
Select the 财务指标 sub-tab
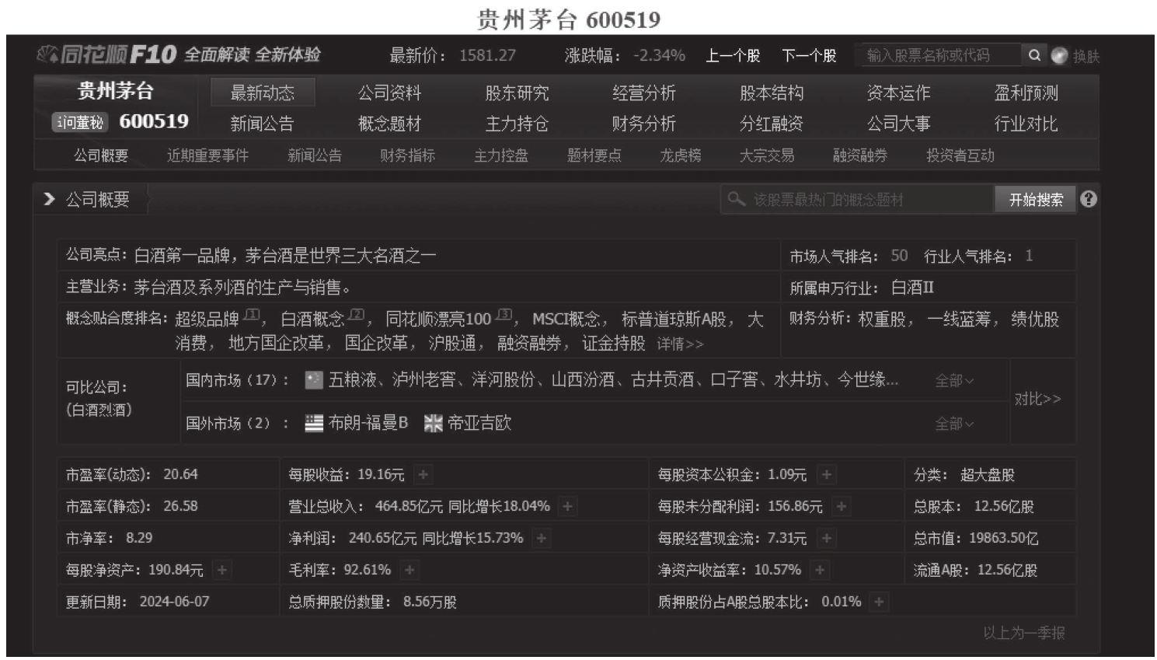(408, 155)
